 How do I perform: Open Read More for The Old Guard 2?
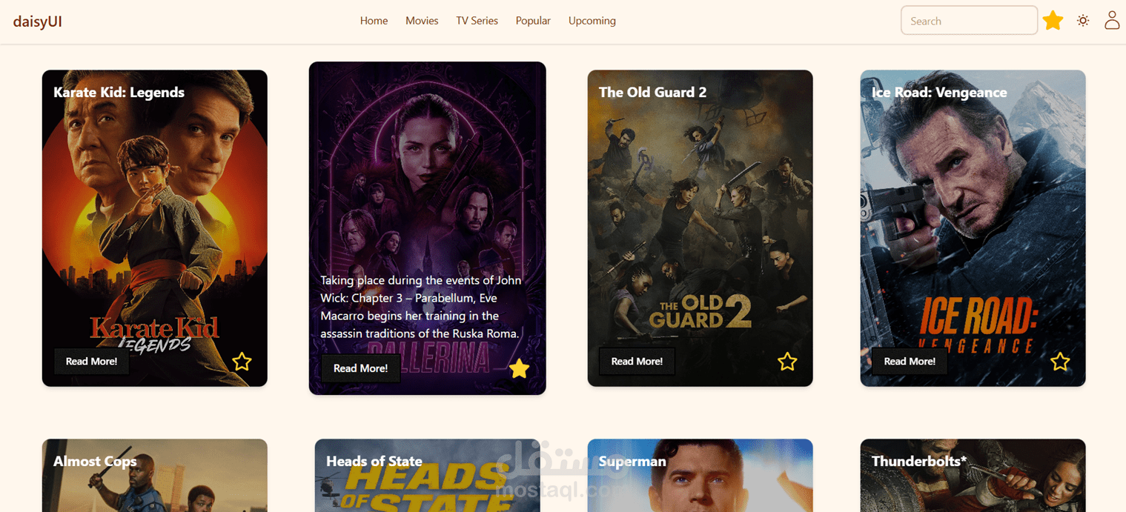point(637,362)
